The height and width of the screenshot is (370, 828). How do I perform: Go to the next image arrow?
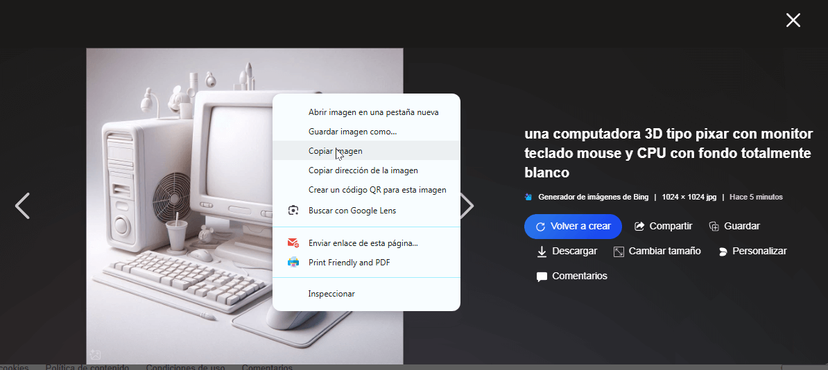click(467, 206)
